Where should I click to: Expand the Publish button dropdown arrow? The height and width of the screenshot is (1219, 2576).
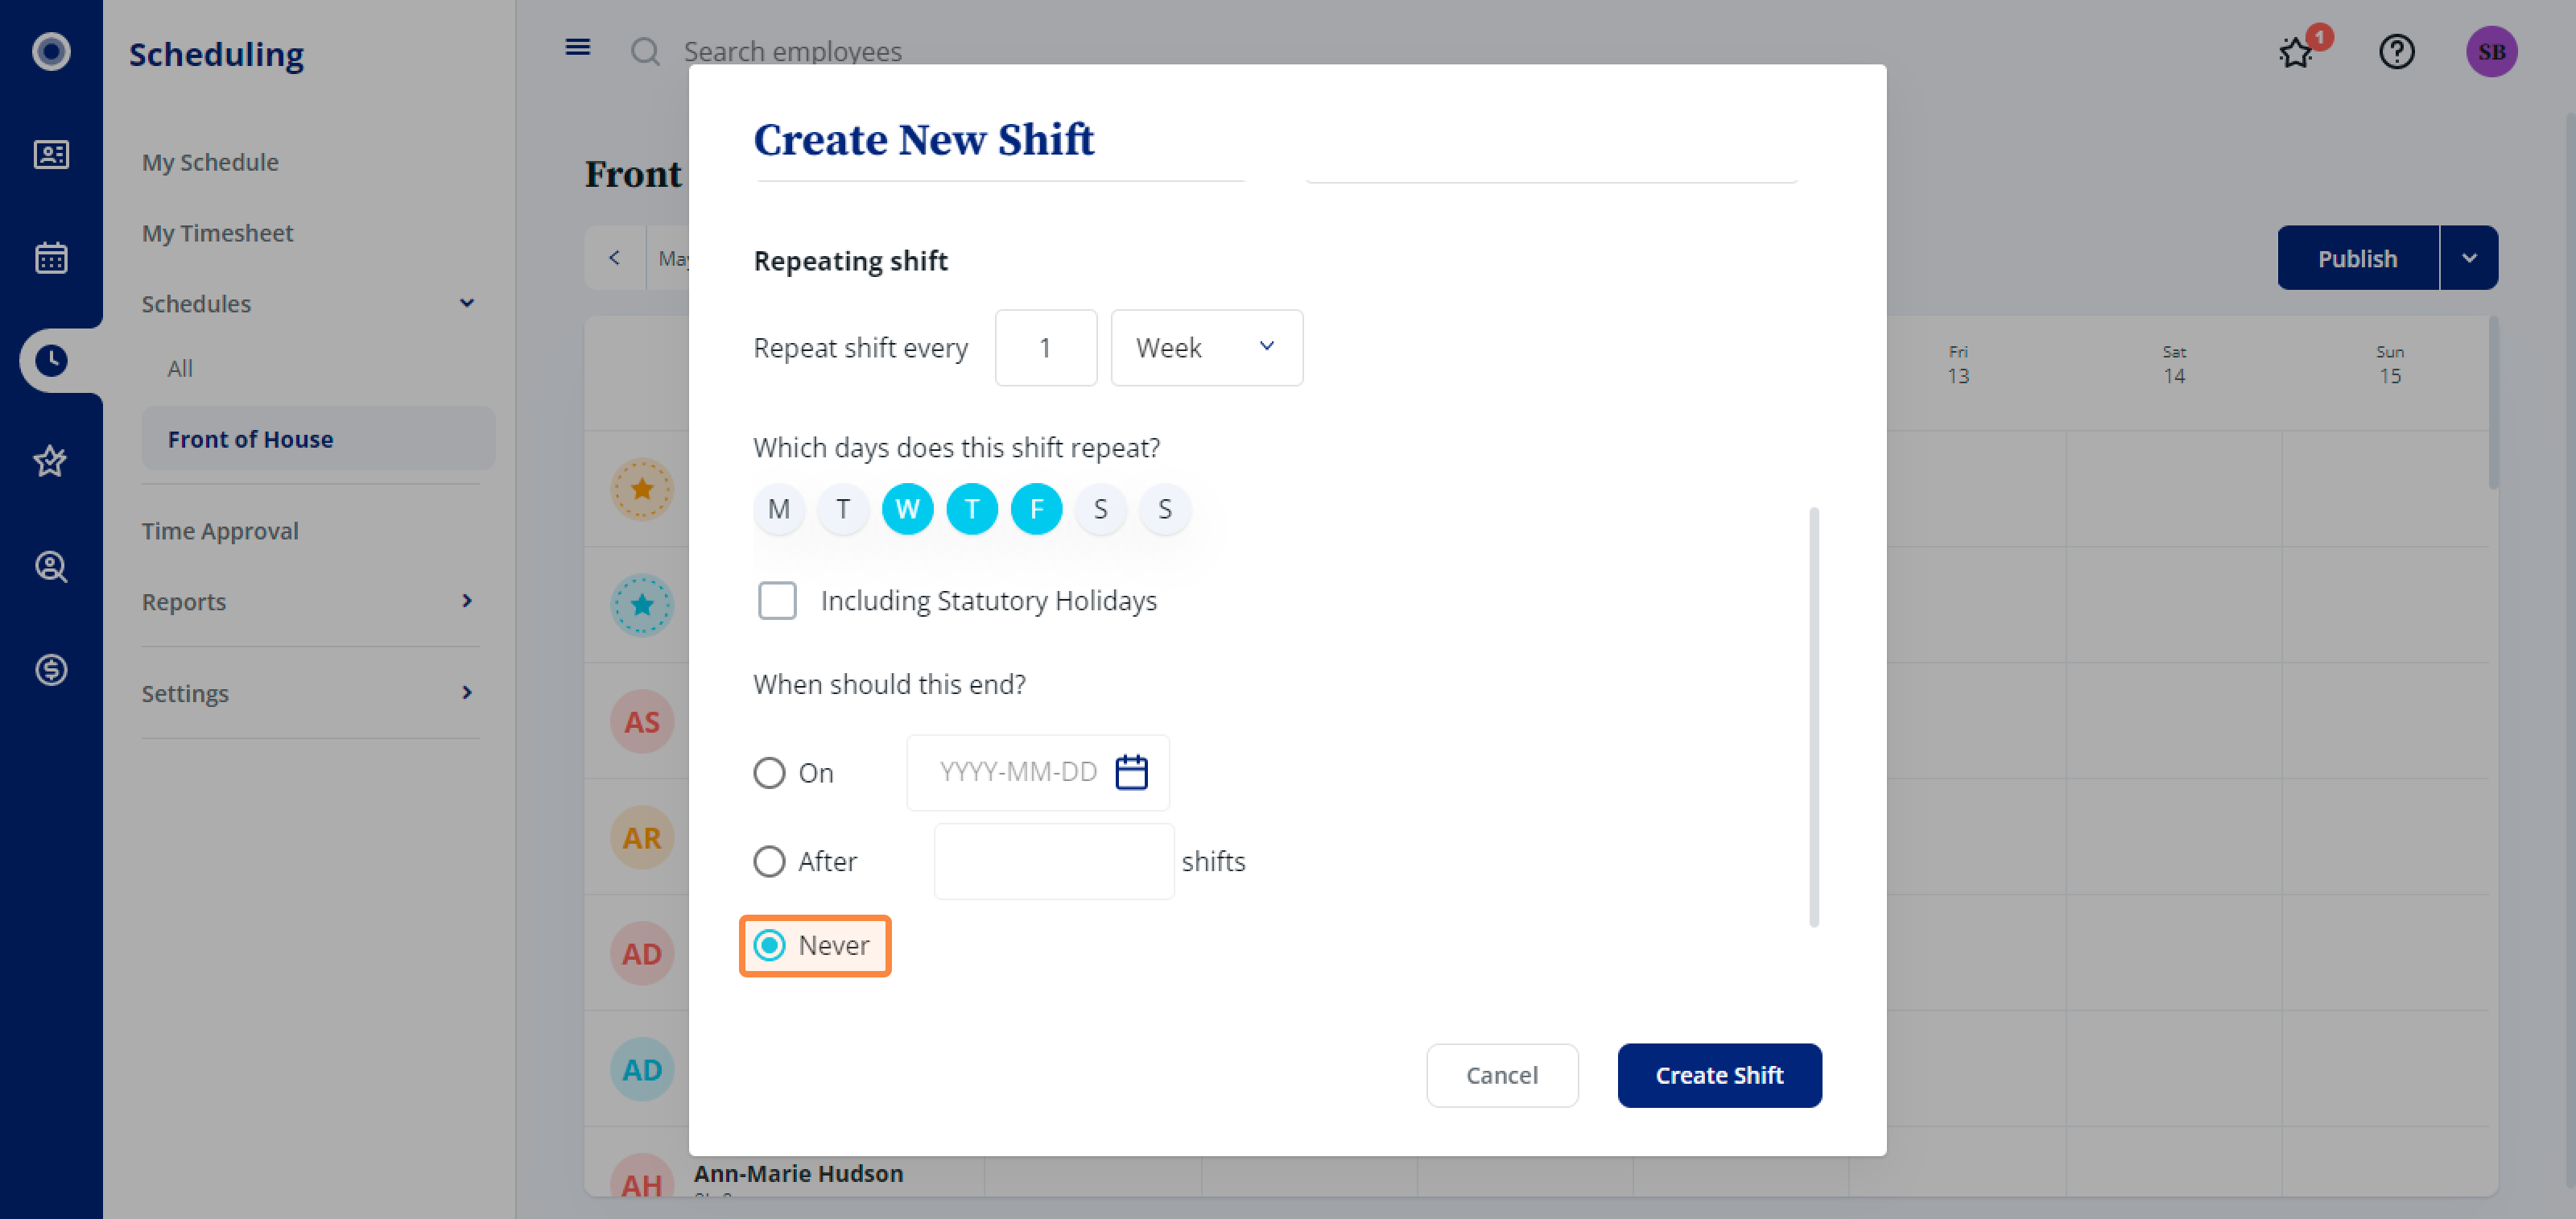coord(2468,258)
